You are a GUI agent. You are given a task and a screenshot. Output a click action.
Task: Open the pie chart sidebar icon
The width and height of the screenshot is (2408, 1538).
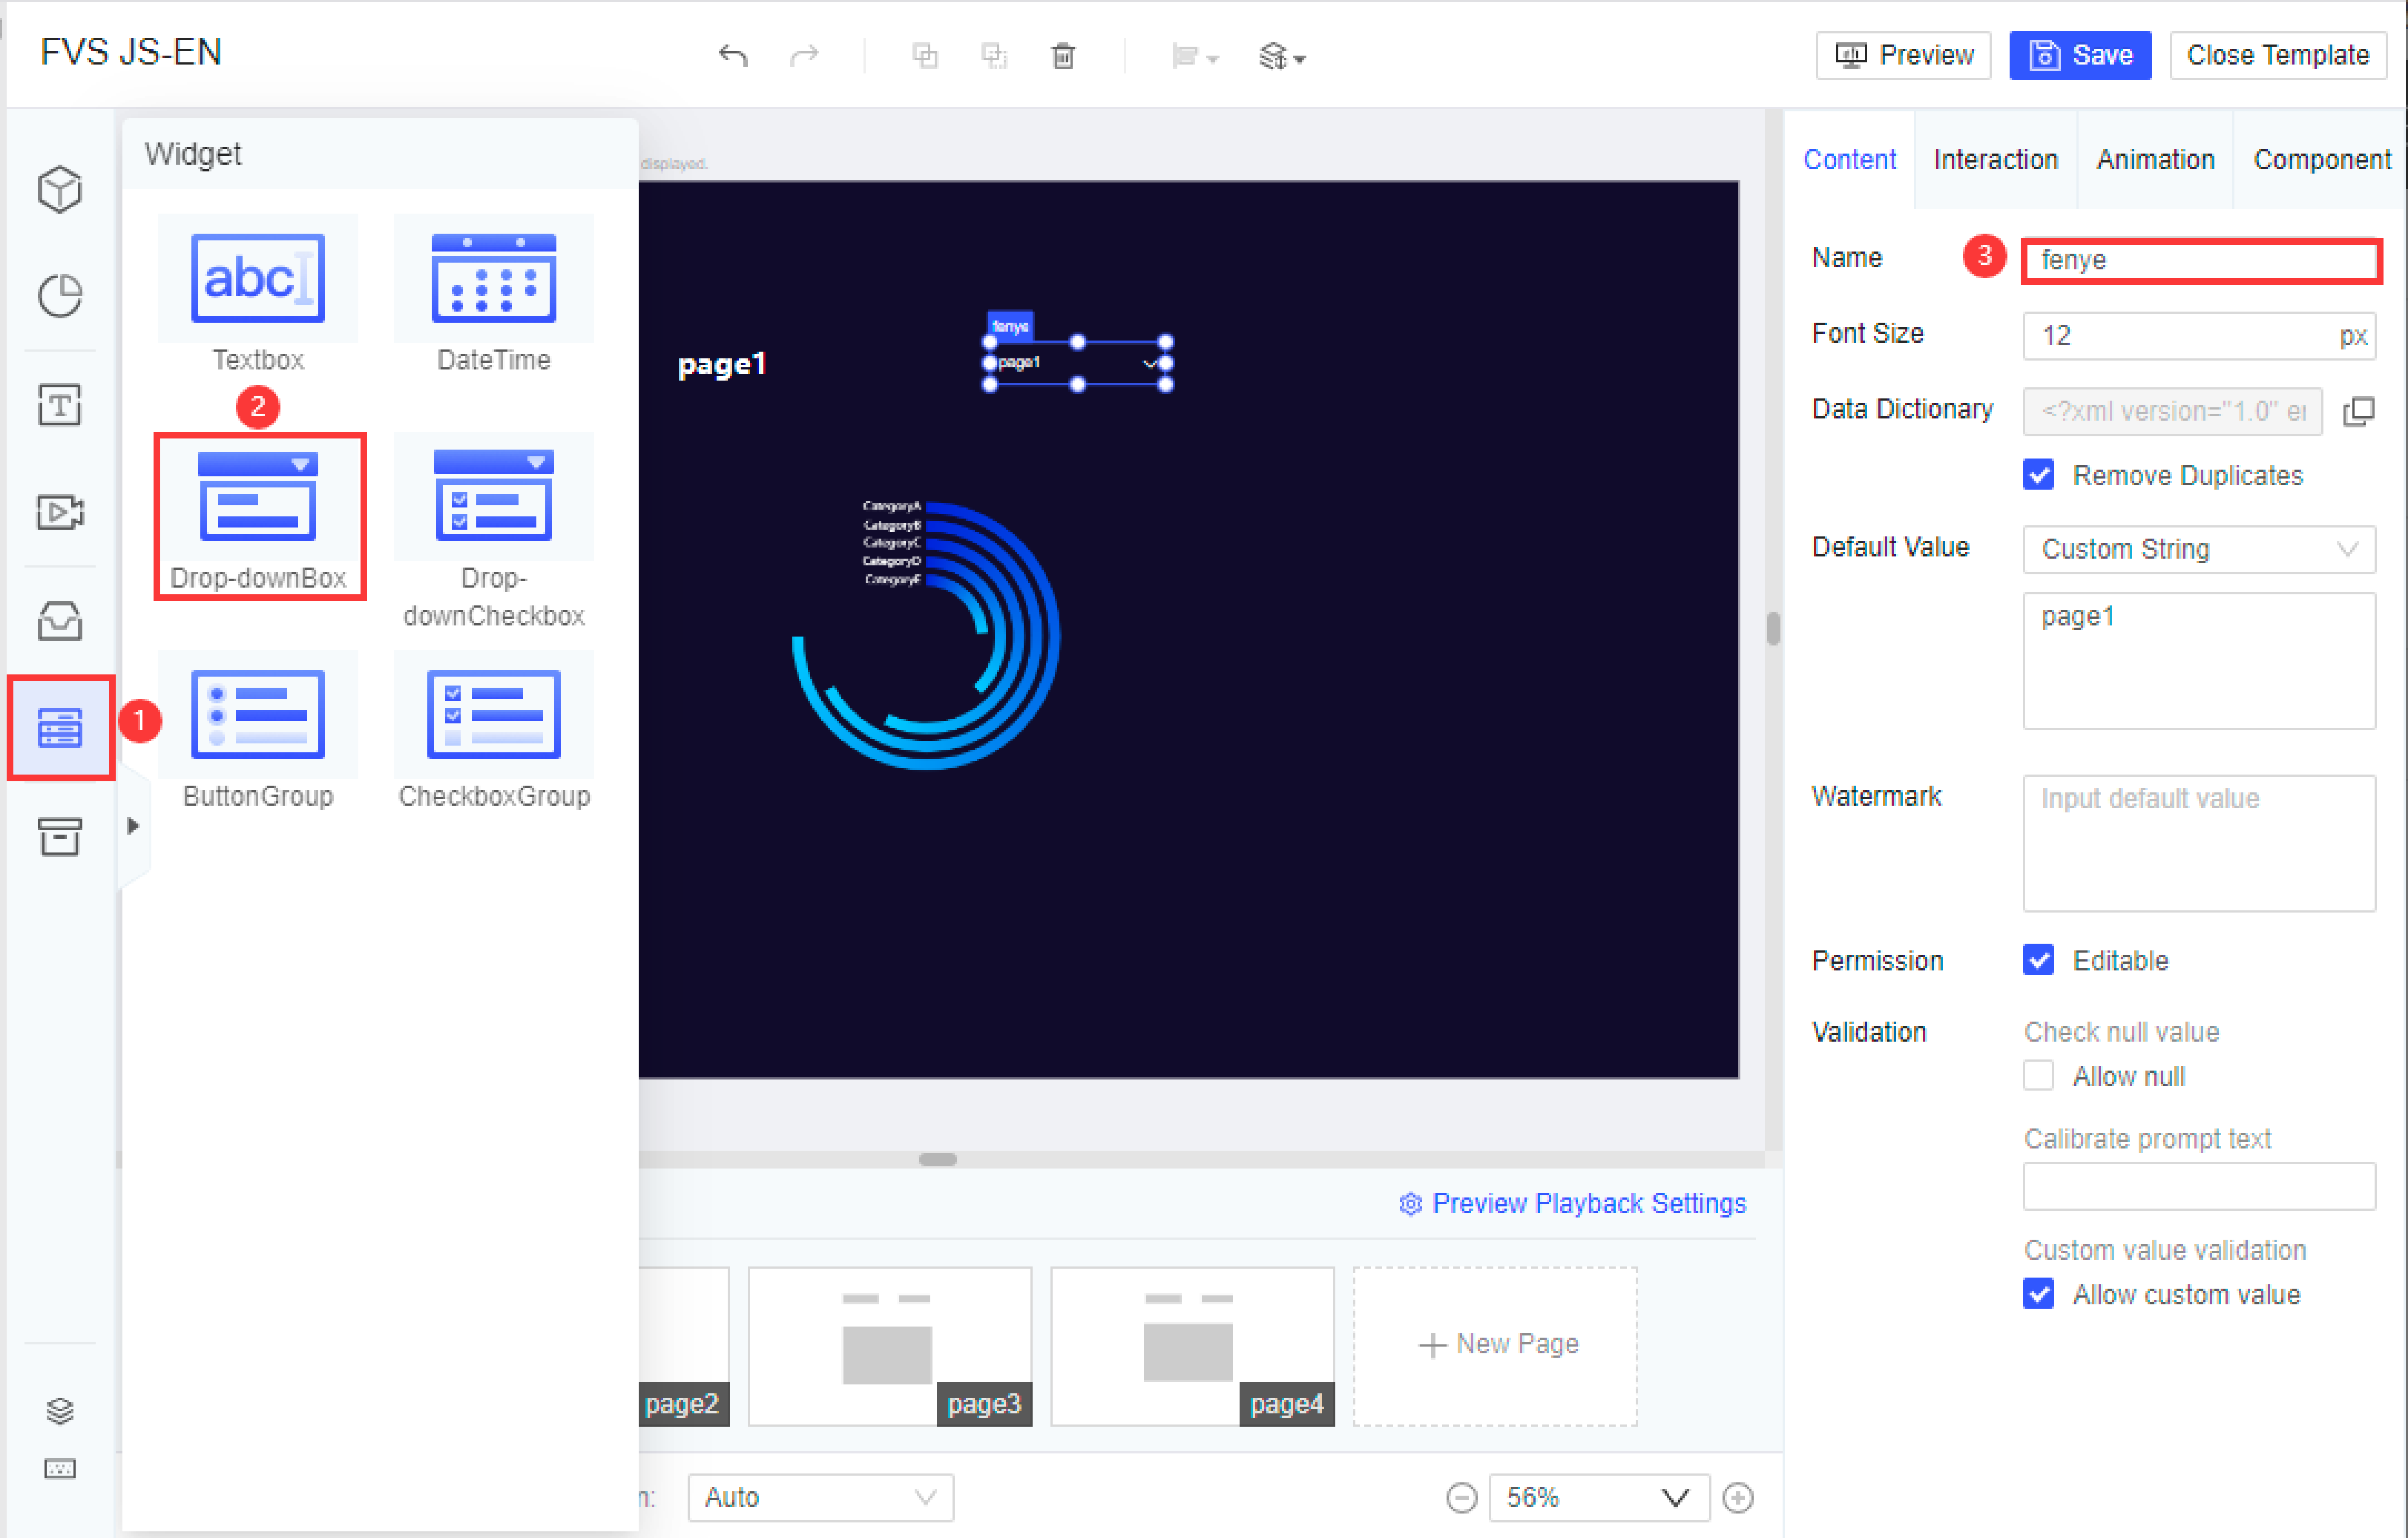point(60,296)
